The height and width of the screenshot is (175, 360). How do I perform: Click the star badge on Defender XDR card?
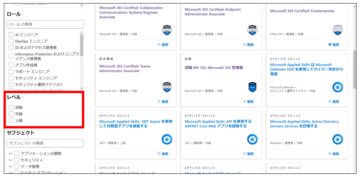338,87
